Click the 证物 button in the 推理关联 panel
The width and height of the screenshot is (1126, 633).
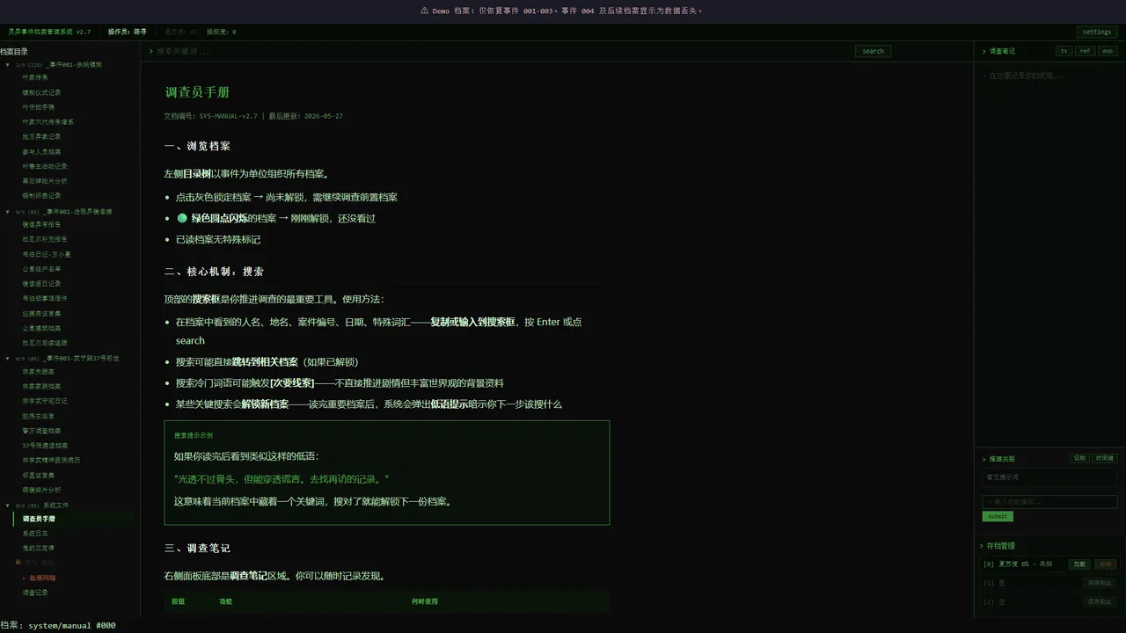(1079, 458)
